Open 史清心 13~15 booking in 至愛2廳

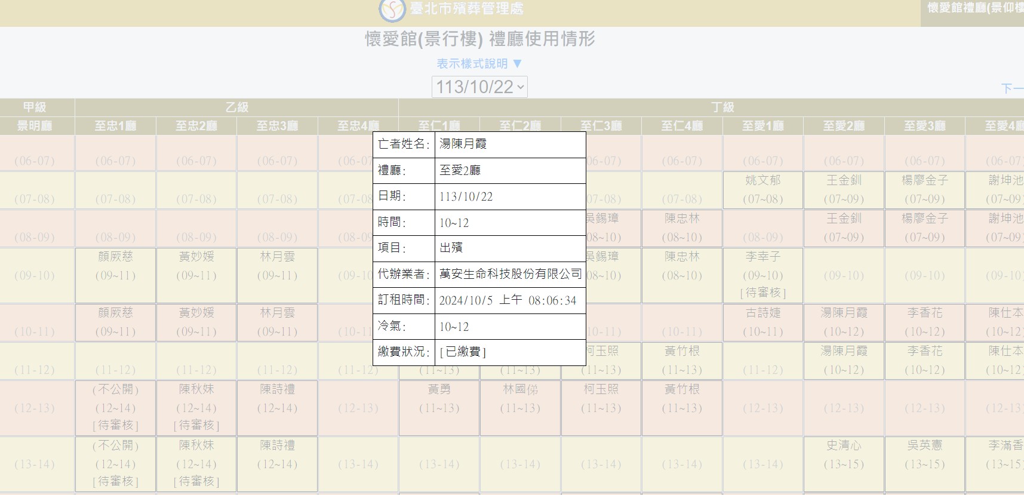(843, 455)
